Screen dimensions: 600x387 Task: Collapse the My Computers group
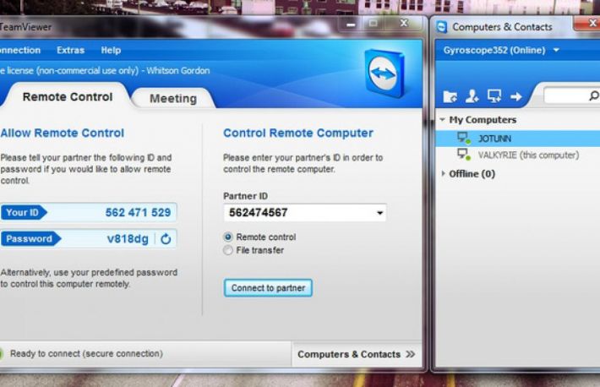coord(443,120)
